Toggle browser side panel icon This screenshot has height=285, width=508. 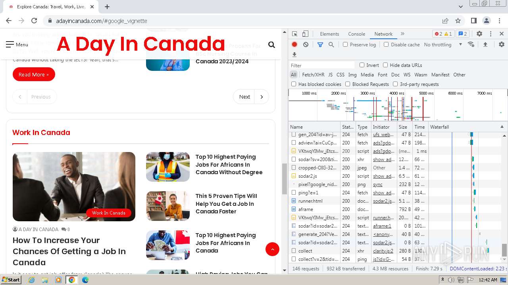[x=474, y=21]
